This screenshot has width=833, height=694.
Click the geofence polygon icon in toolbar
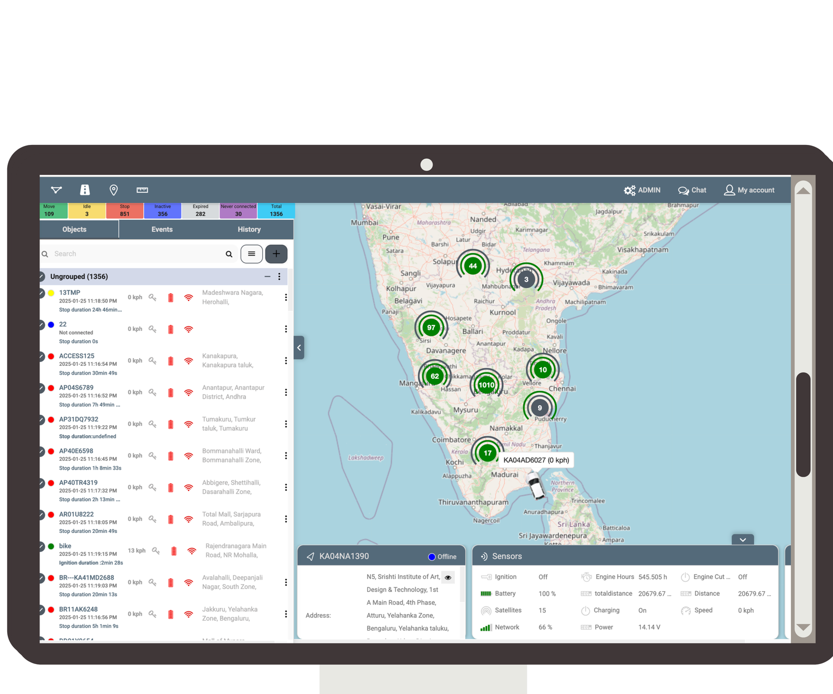(57, 190)
